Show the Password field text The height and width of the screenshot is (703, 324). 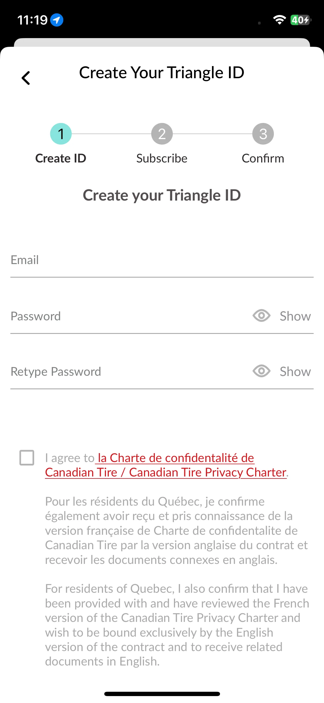pyautogui.click(x=295, y=316)
